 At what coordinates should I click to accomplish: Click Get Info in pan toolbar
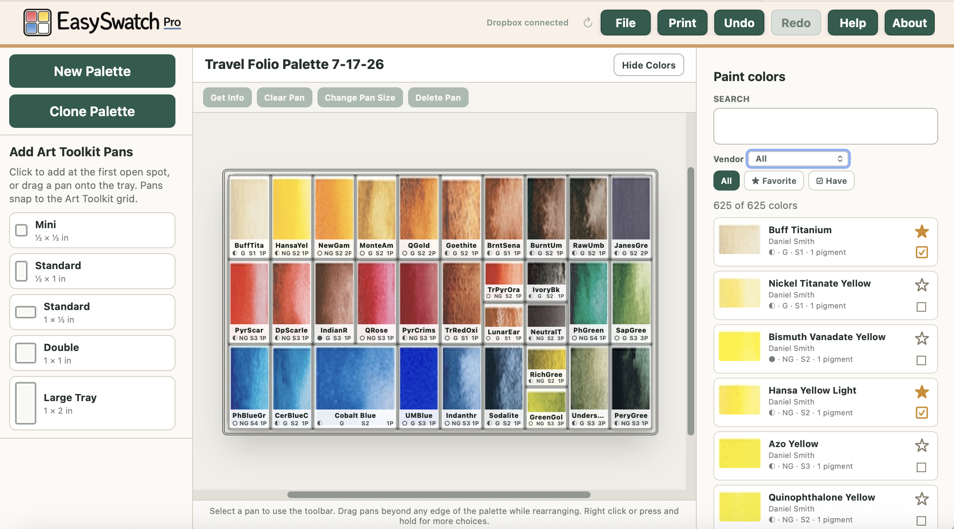pos(227,97)
